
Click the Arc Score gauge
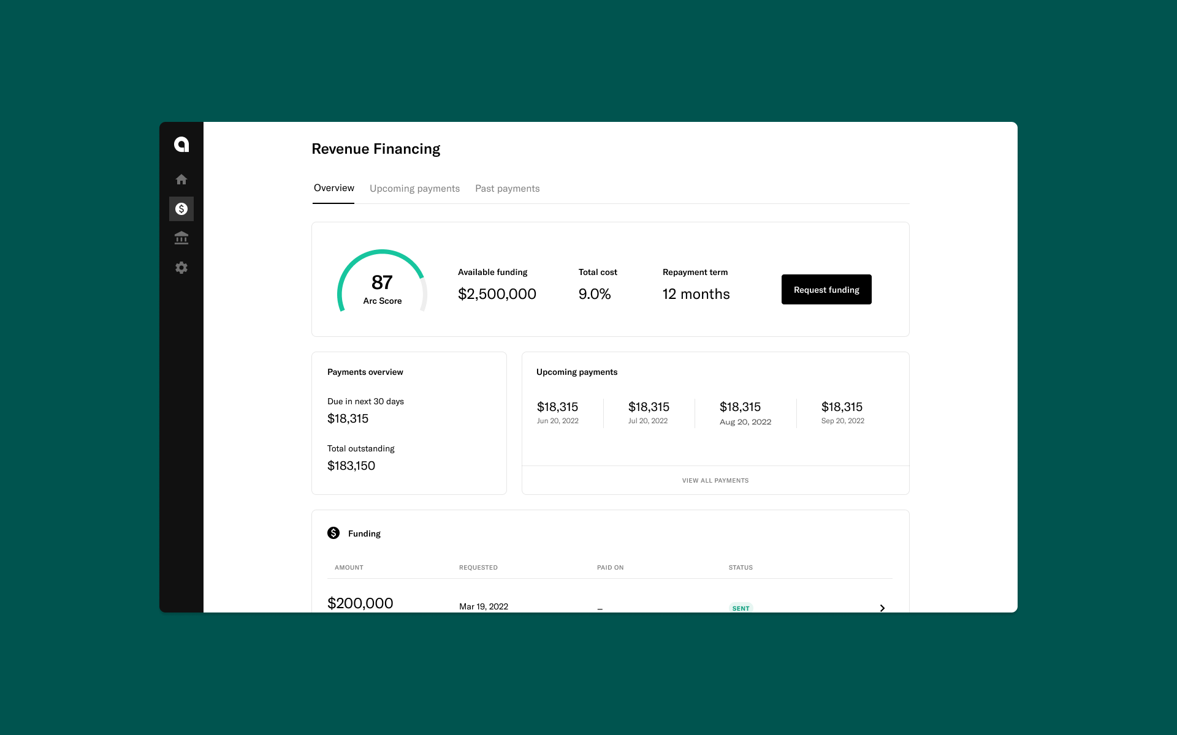click(382, 284)
